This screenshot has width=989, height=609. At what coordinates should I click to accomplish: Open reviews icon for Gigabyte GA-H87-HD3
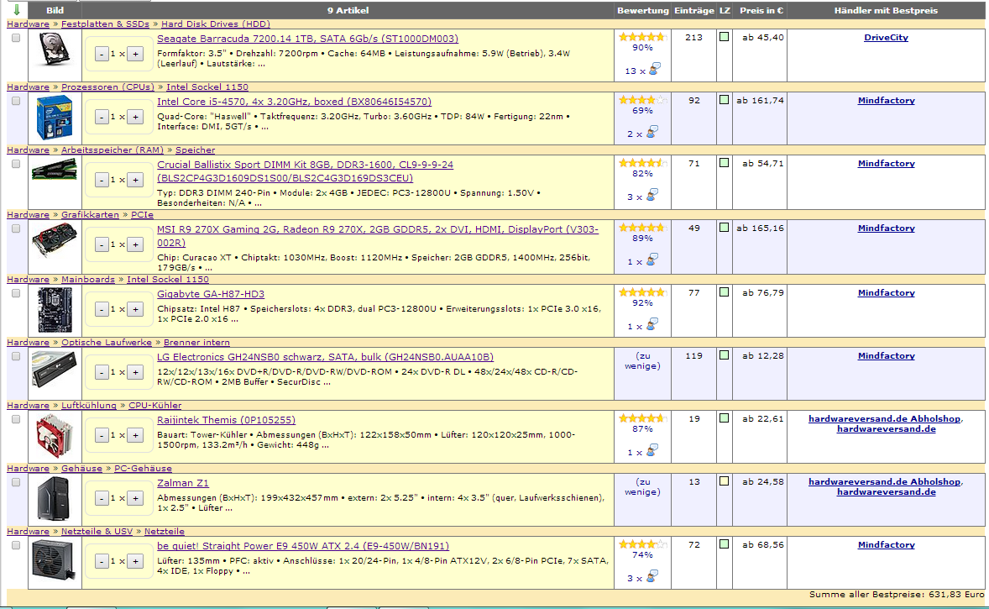point(653,323)
